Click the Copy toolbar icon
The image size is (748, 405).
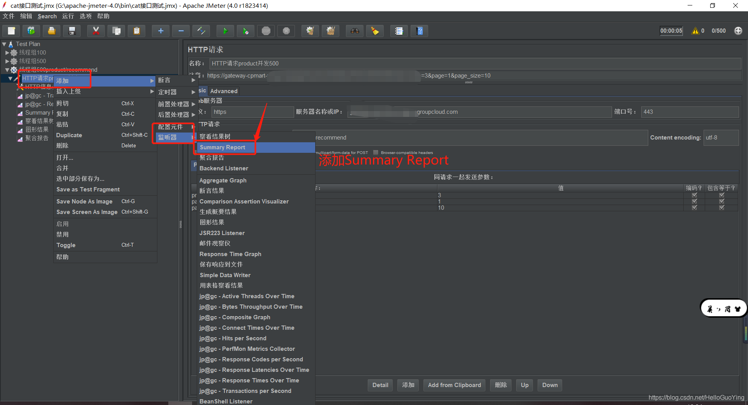coord(116,31)
